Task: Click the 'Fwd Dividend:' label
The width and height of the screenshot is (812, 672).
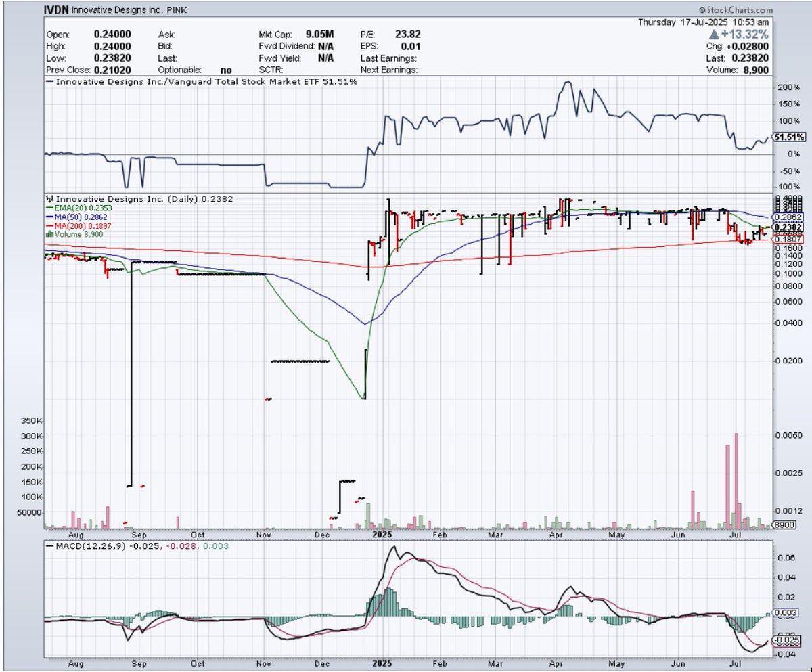Action: click(288, 47)
